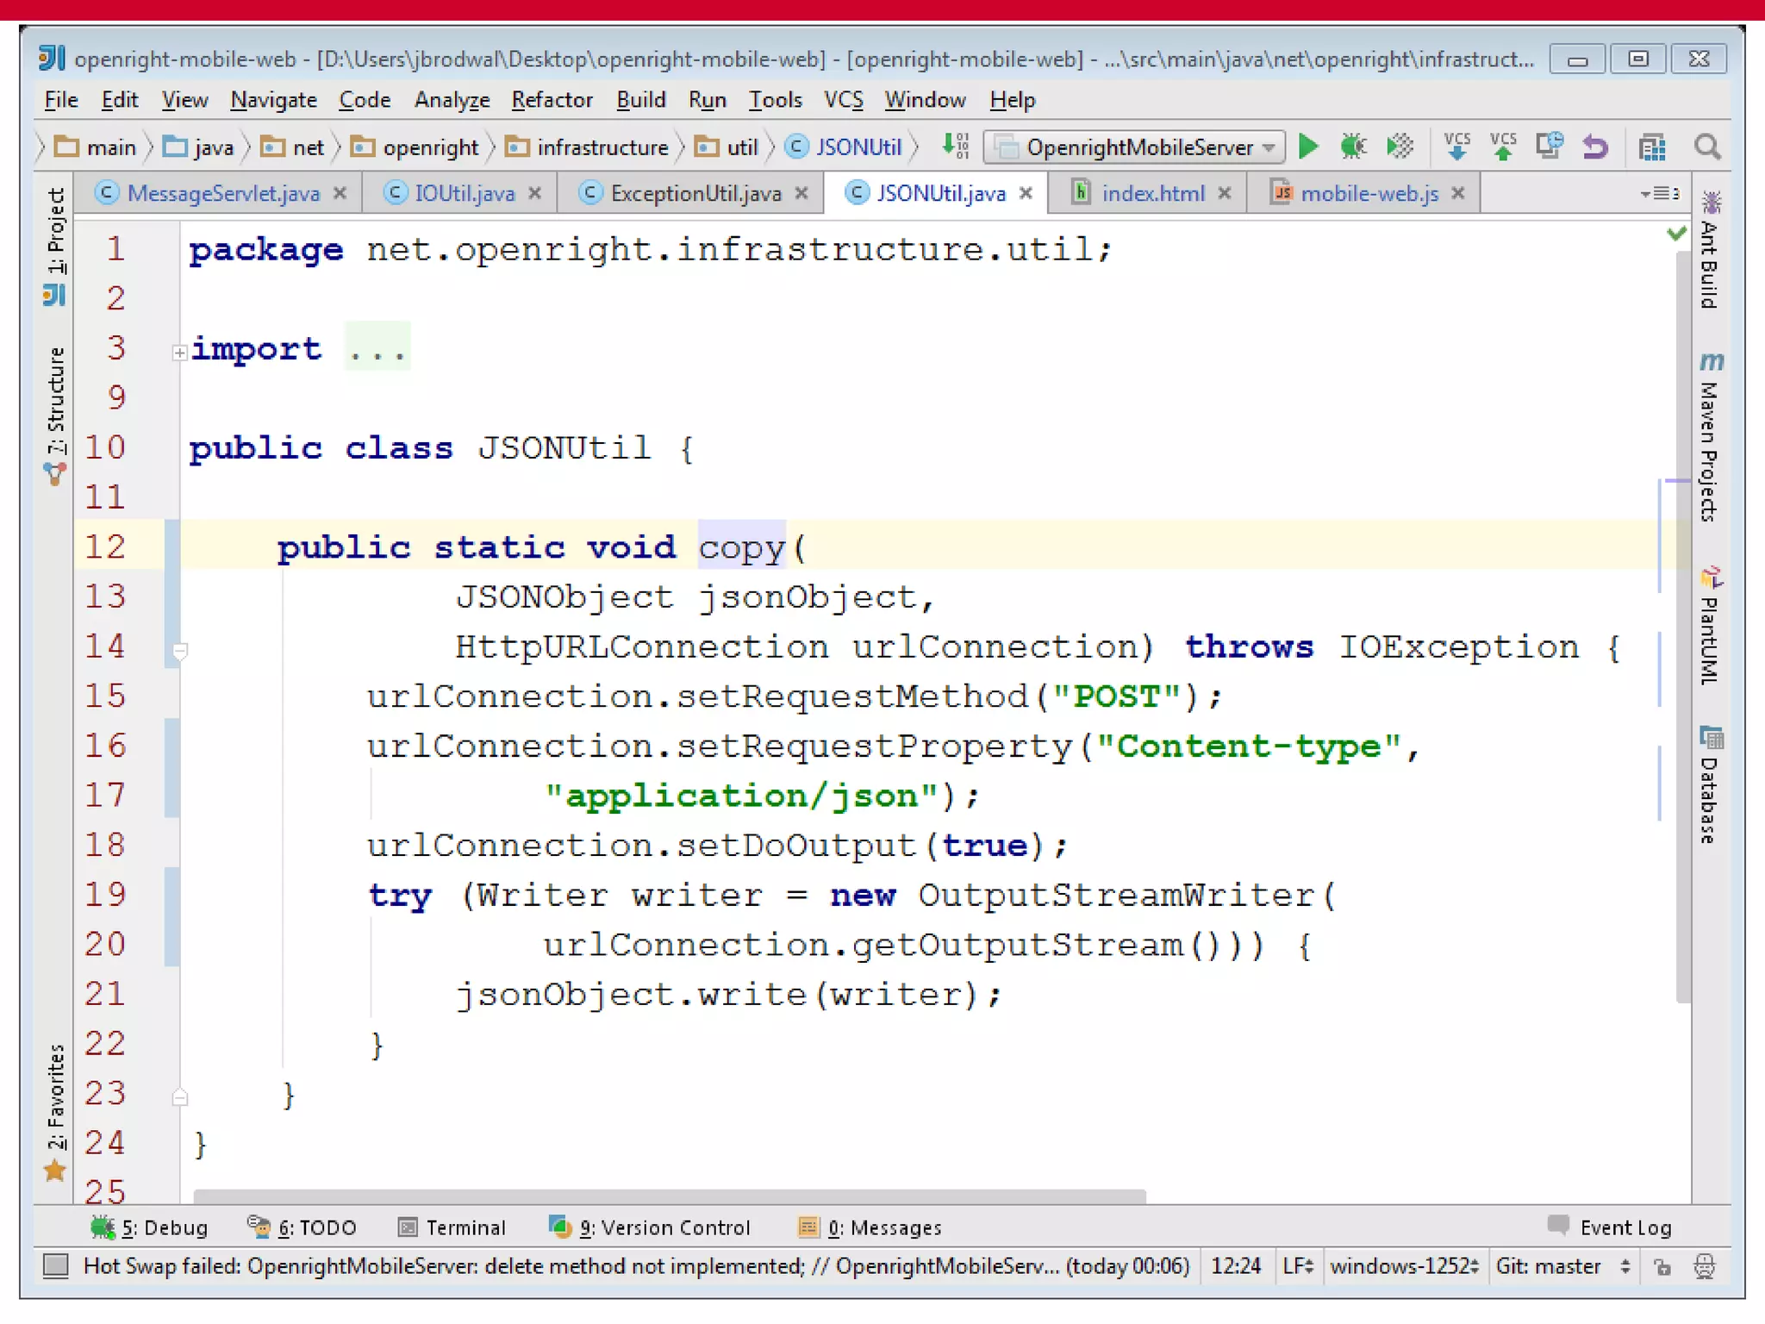The image size is (1765, 1324).
Task: Click the green Run button
Action: pyautogui.click(x=1308, y=147)
